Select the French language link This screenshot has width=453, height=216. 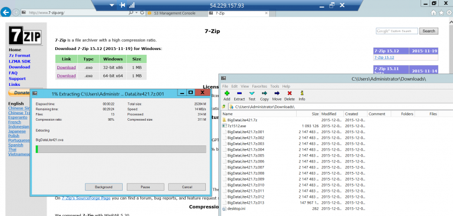click(x=14, y=122)
